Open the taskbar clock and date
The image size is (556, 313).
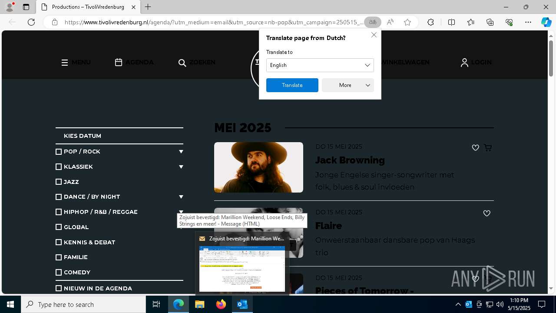tap(520, 304)
